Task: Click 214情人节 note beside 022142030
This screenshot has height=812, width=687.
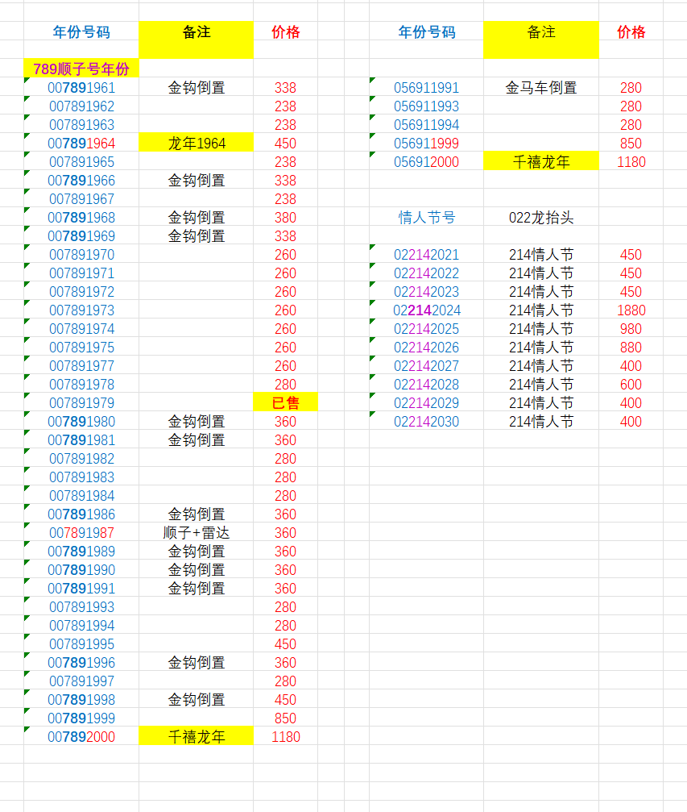Action: click(x=541, y=422)
